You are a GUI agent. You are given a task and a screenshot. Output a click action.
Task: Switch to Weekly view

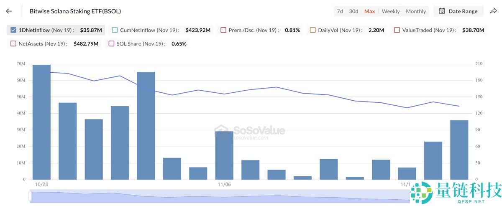point(391,11)
